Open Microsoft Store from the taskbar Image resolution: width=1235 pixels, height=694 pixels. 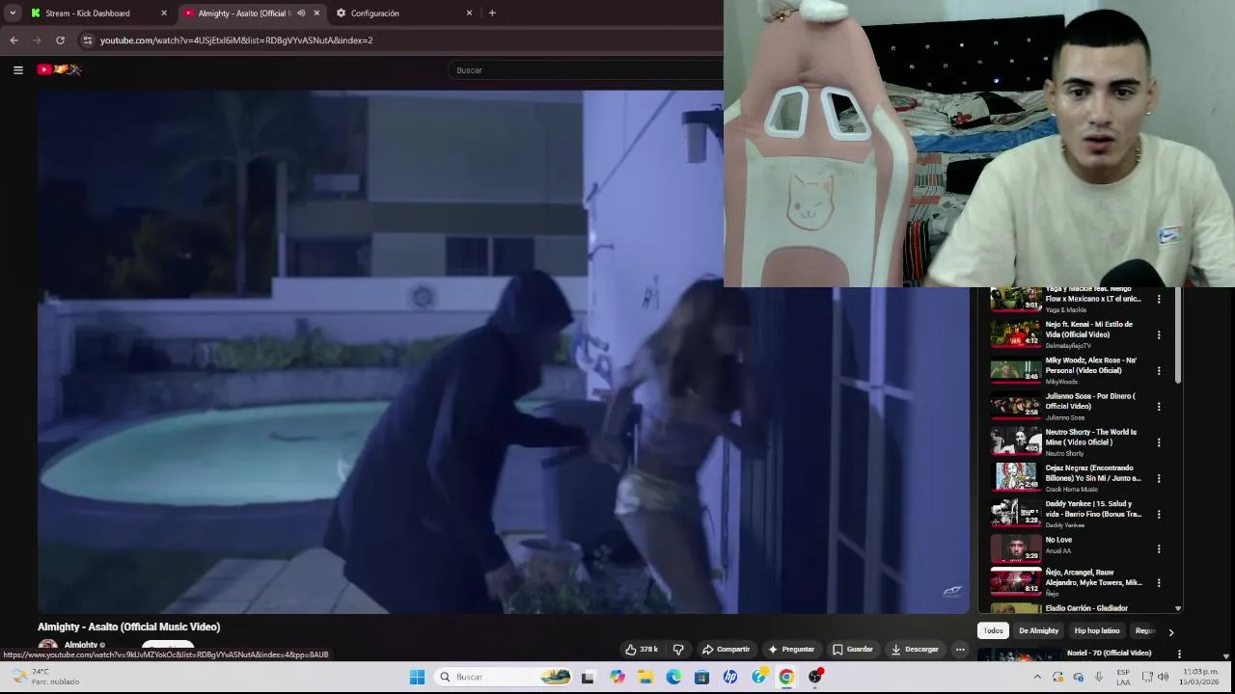[x=701, y=677]
